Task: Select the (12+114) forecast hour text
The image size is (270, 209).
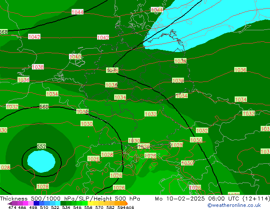Action: tap(256, 198)
